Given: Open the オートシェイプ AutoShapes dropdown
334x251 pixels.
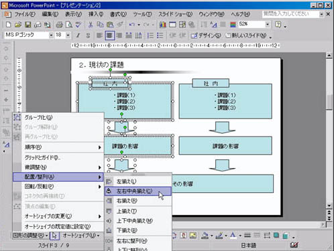Looking at the screenshot, I should click(81, 236).
